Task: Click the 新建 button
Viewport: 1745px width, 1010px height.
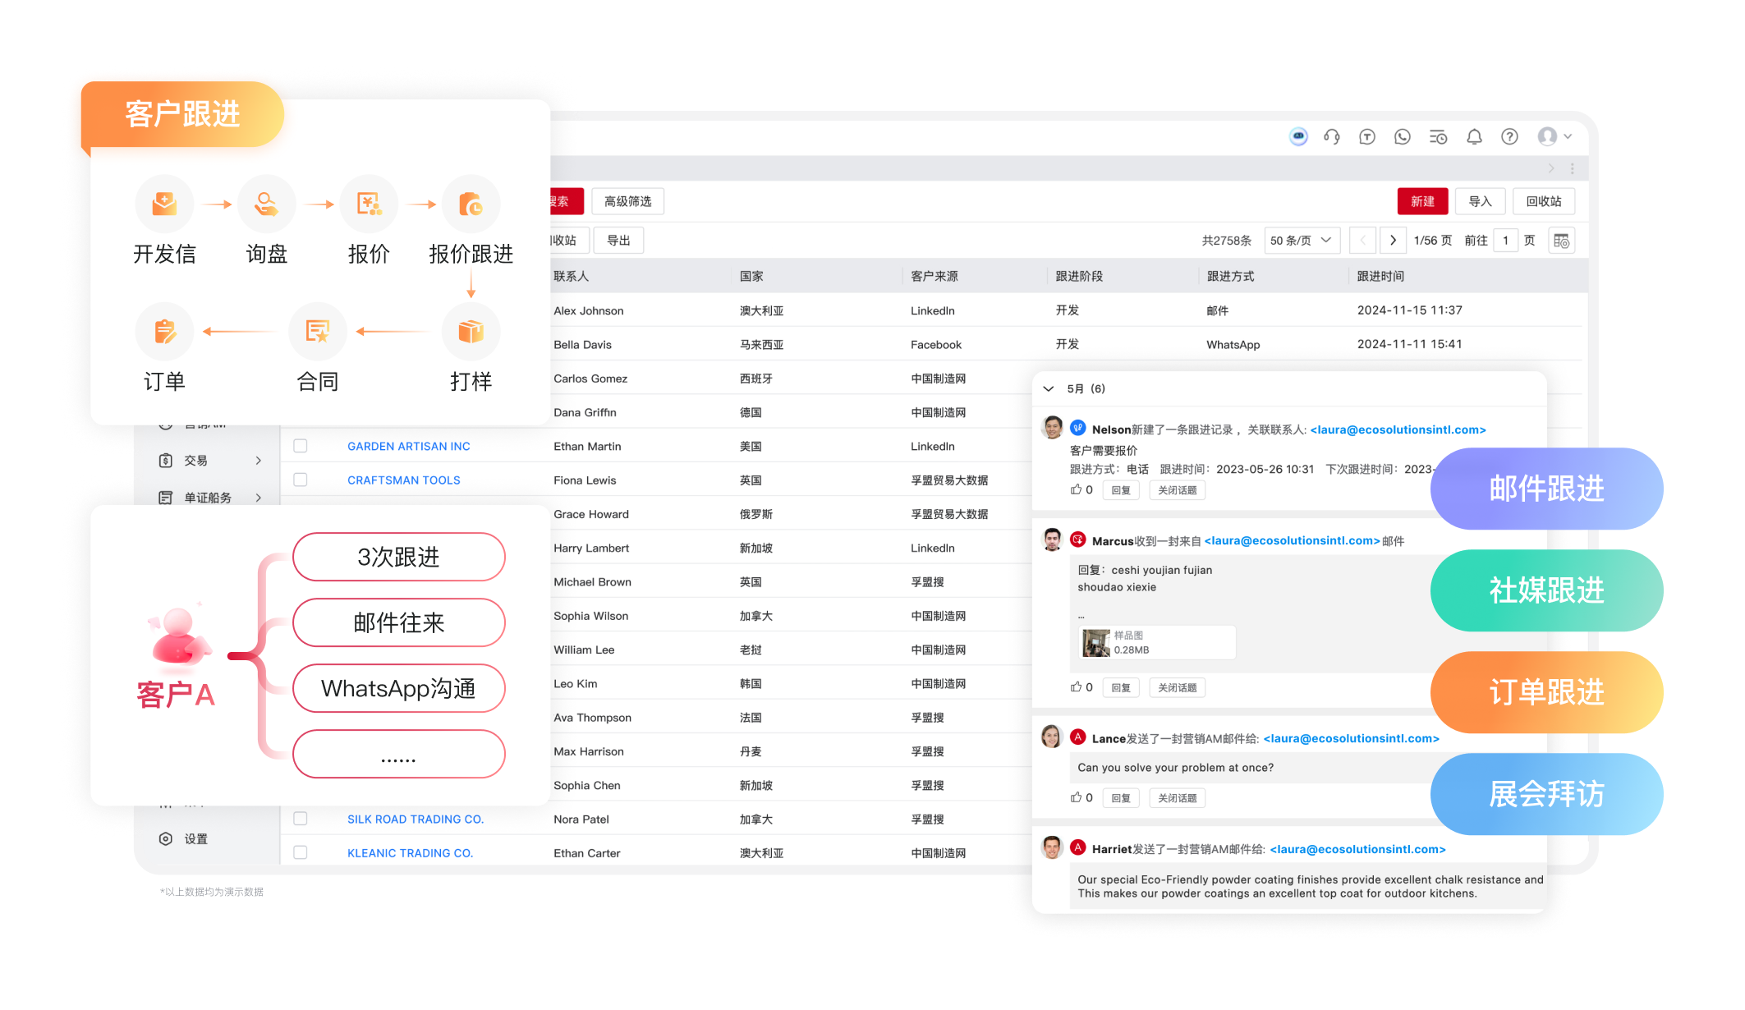Action: [1422, 200]
